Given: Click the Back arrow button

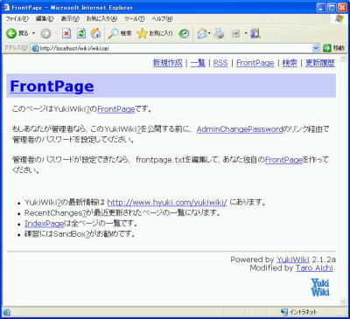Looking at the screenshot, I should tap(11, 33).
